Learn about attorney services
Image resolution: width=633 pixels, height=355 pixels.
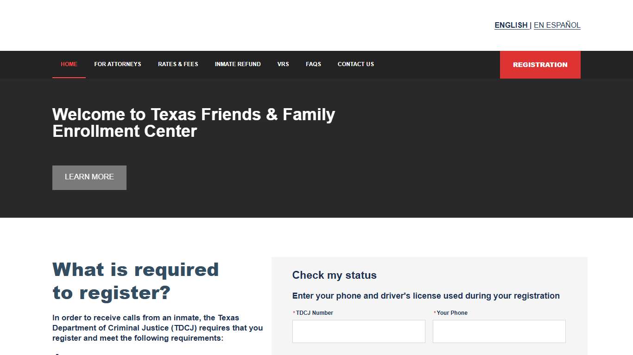118,64
